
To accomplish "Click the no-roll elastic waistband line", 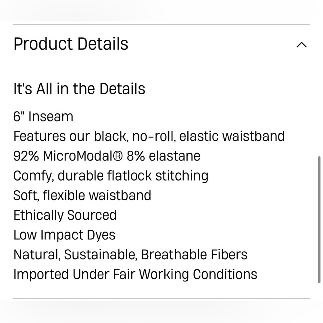I will coord(149,136).
